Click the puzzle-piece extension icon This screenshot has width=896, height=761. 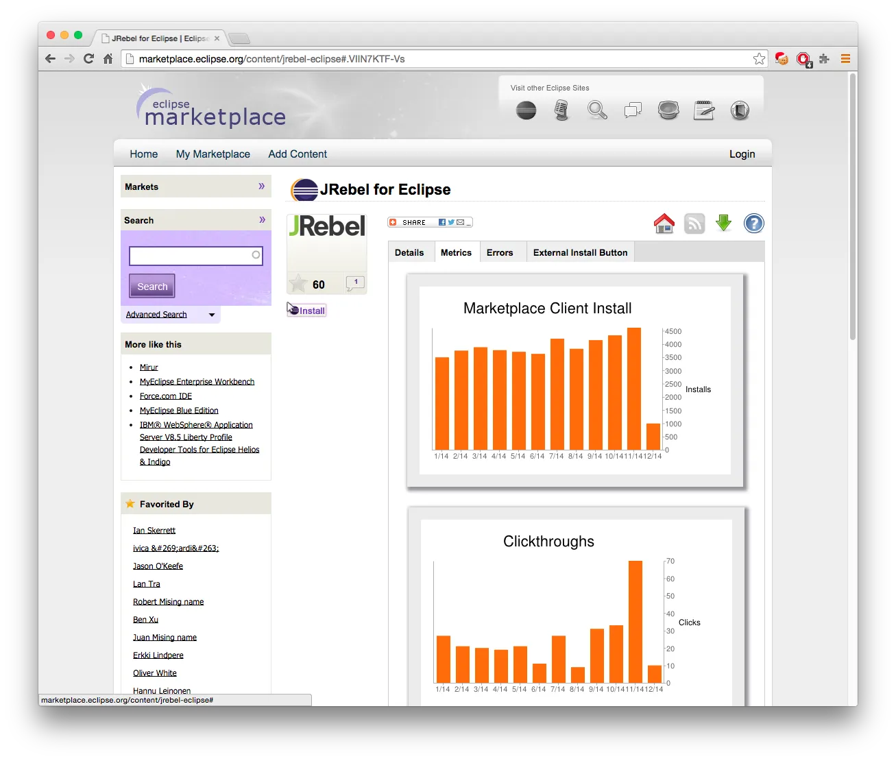(825, 59)
